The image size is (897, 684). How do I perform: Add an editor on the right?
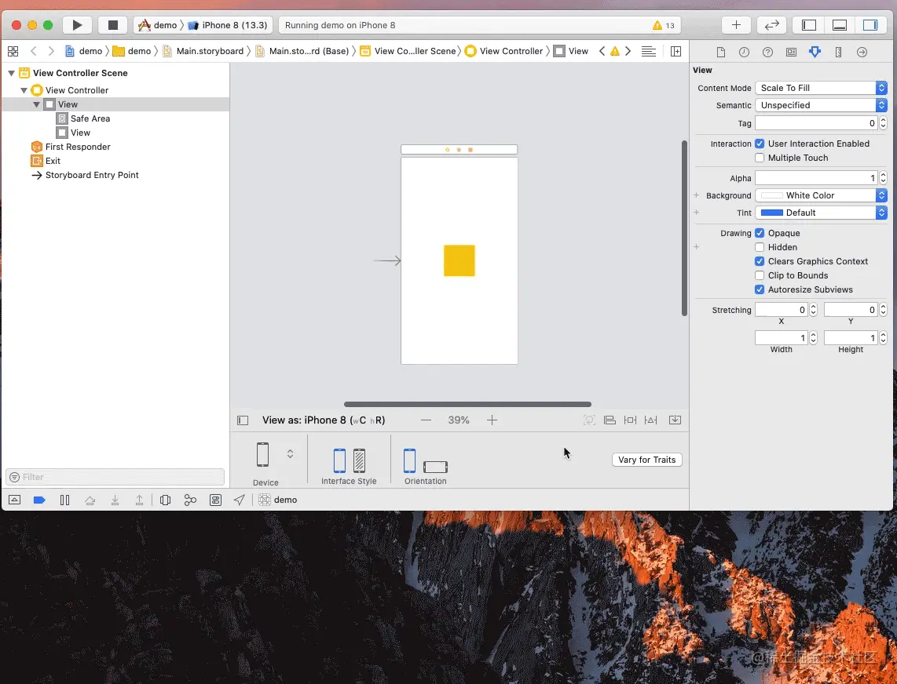pyautogui.click(x=675, y=52)
